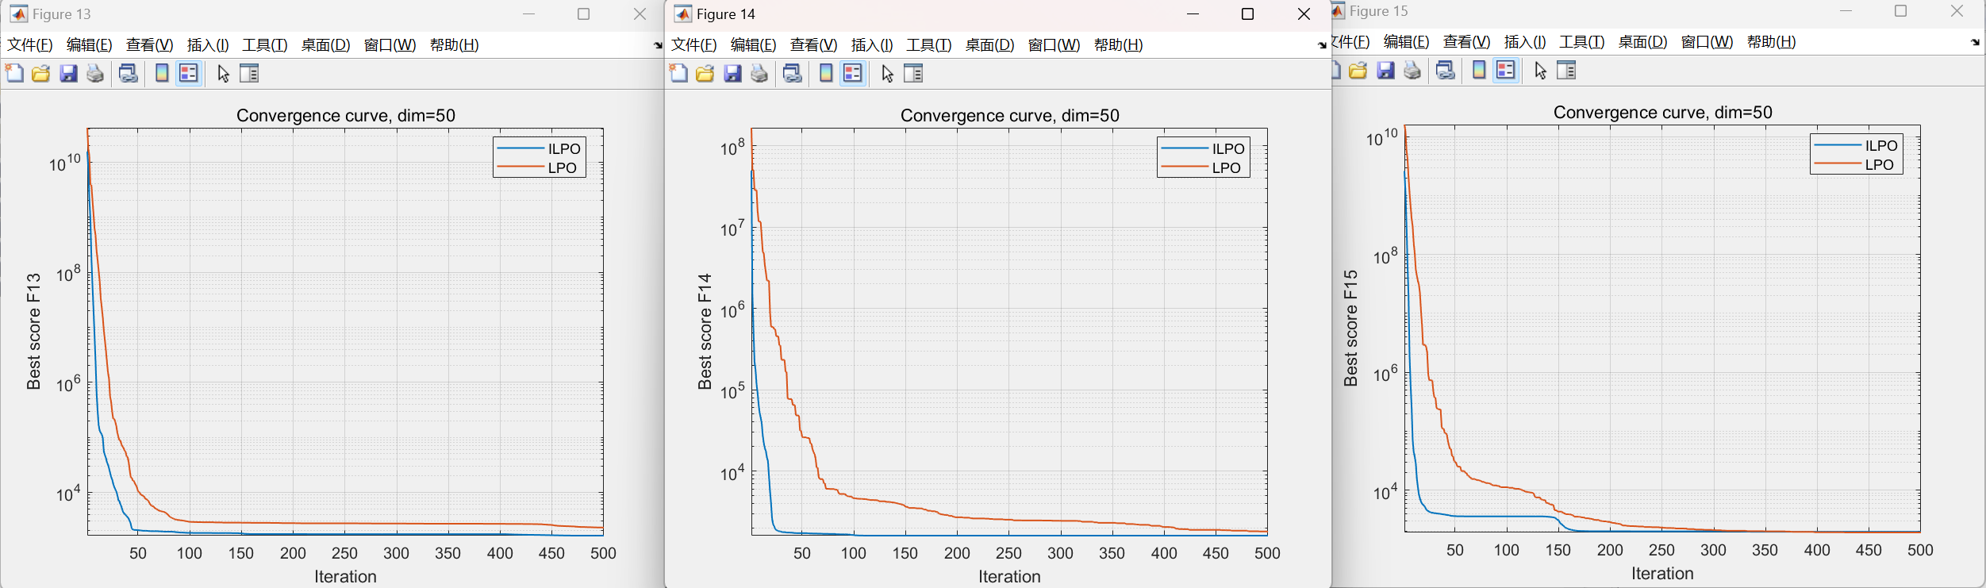
Task: Click Open File icon in Figure 15 toolbar
Action: (1358, 70)
